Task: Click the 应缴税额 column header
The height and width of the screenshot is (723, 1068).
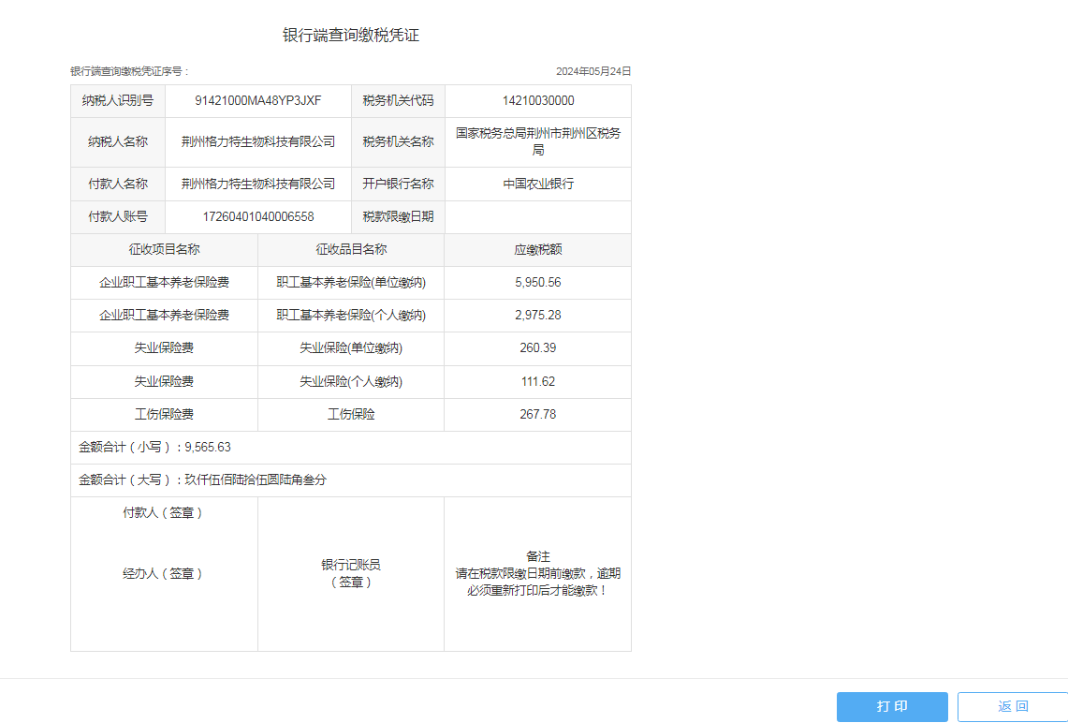Action: tap(538, 249)
